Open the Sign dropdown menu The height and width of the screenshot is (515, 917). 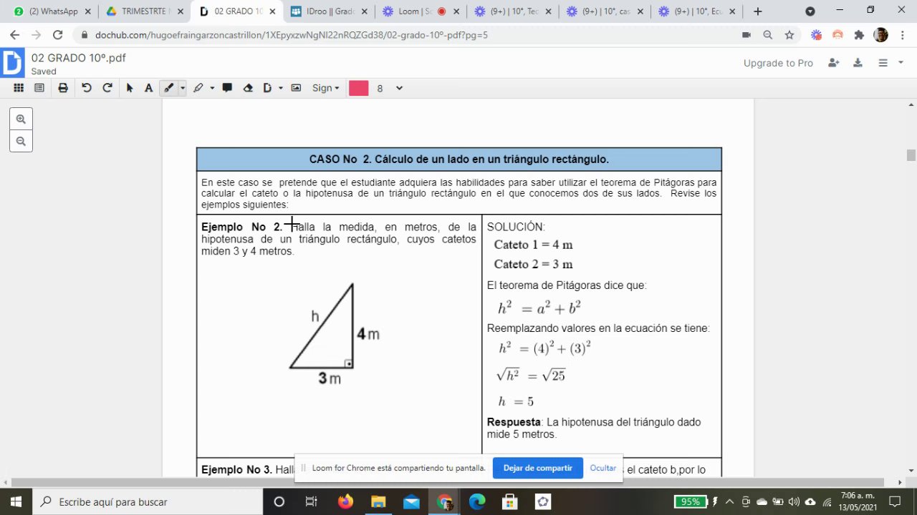coord(325,88)
